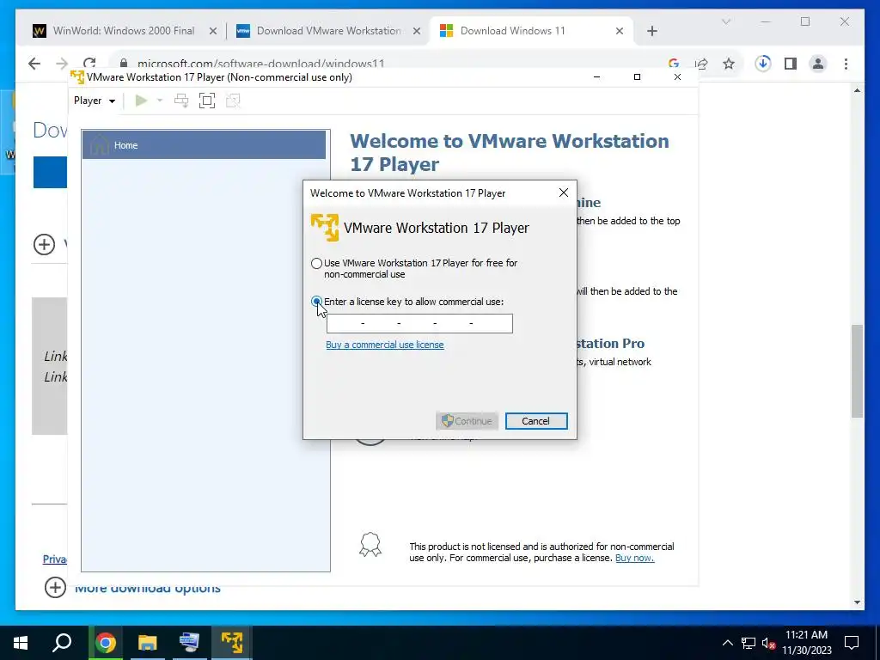Open Chrome's downloads icon

coord(763,64)
